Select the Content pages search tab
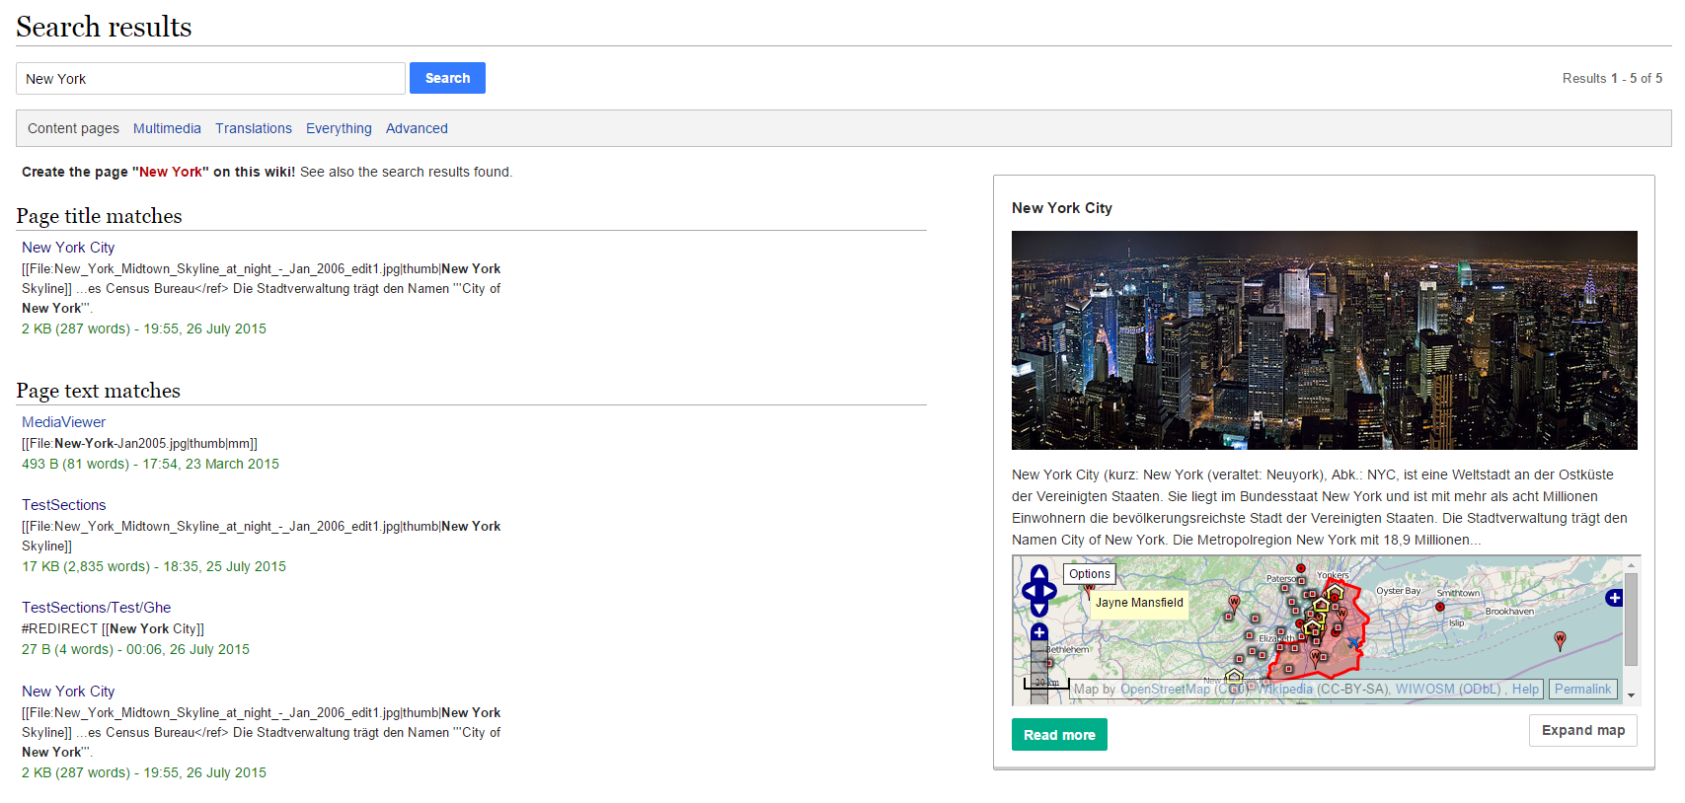Viewport: 1685px width, 803px height. pyautogui.click(x=73, y=128)
